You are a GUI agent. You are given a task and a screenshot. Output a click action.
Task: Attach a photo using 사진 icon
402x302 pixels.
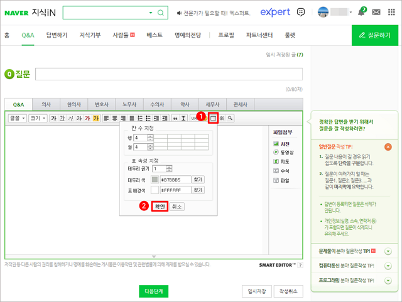pos(281,144)
